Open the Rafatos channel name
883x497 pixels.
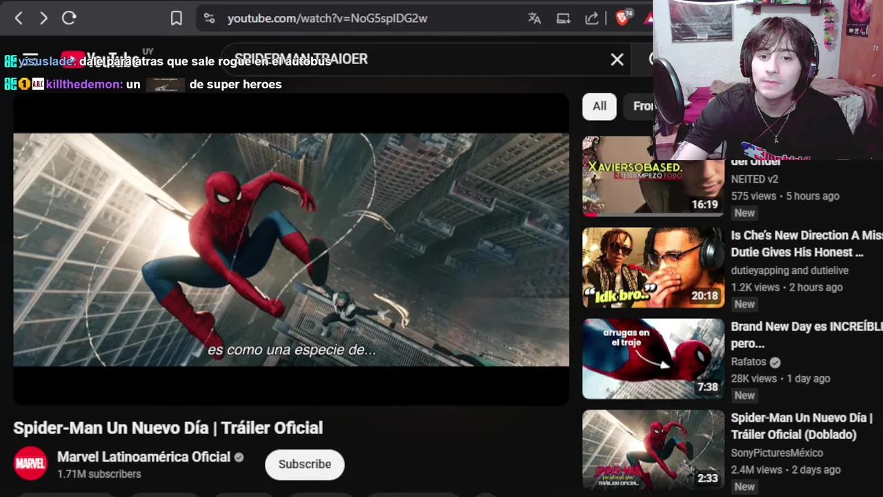click(748, 362)
